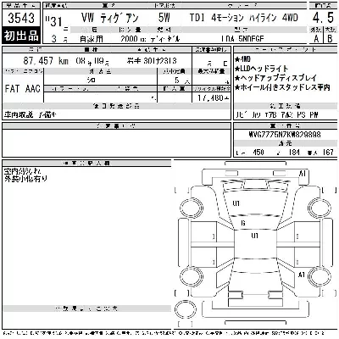The height and width of the screenshot is (339, 339).
Task: Click the VW ティグアン model name
Action: point(109,18)
